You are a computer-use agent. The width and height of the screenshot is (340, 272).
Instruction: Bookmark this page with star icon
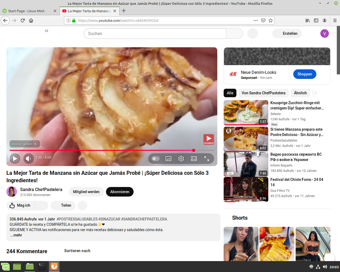point(271,21)
